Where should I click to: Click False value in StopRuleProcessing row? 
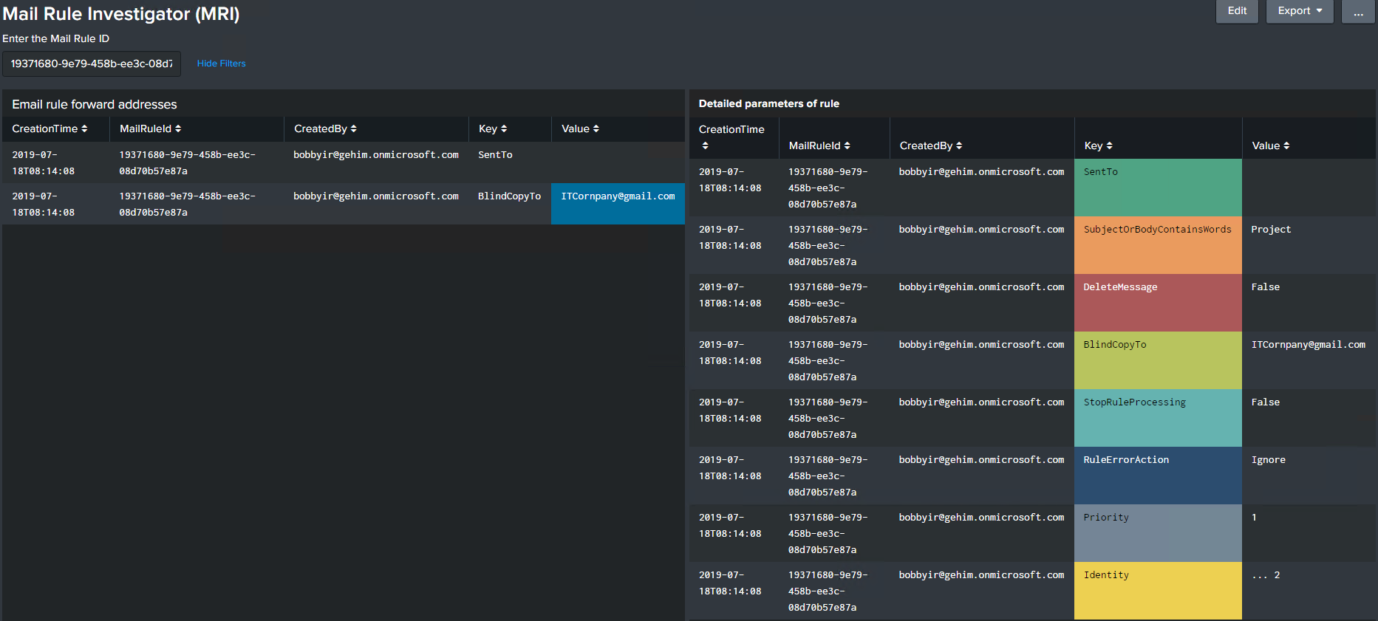click(1265, 402)
